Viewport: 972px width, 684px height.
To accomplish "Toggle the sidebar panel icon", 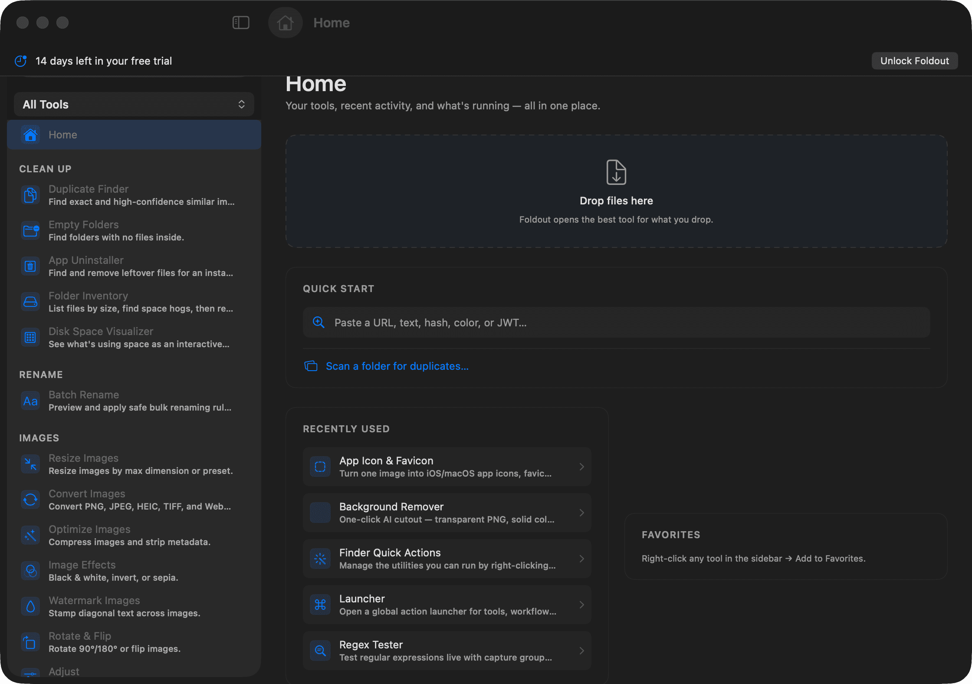I will tap(241, 23).
